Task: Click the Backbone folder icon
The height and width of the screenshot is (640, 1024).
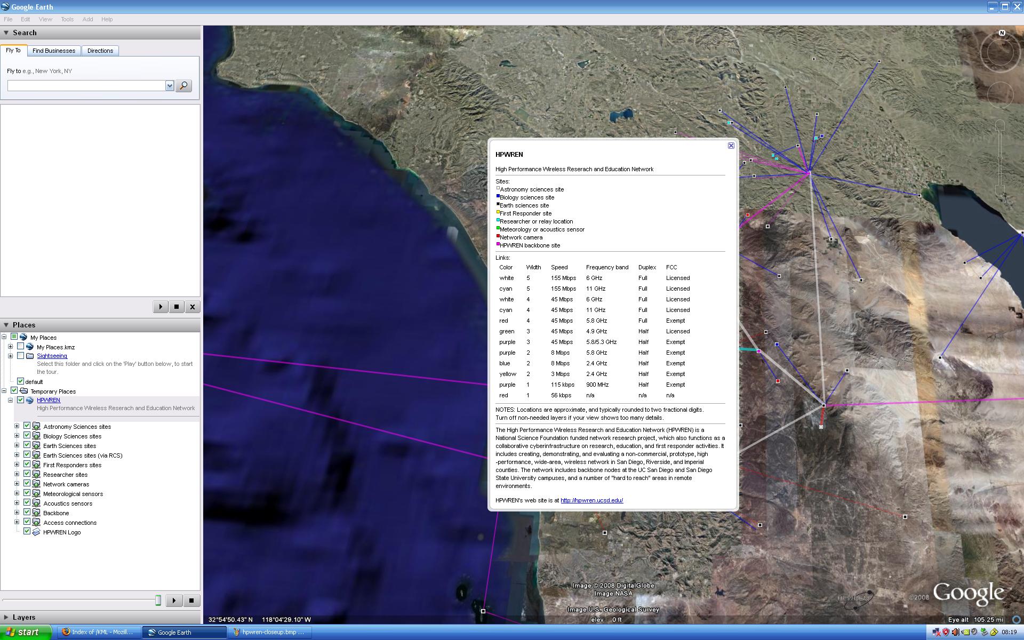Action: (36, 513)
